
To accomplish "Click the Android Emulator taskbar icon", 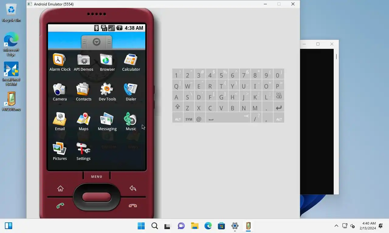I will tap(248, 226).
